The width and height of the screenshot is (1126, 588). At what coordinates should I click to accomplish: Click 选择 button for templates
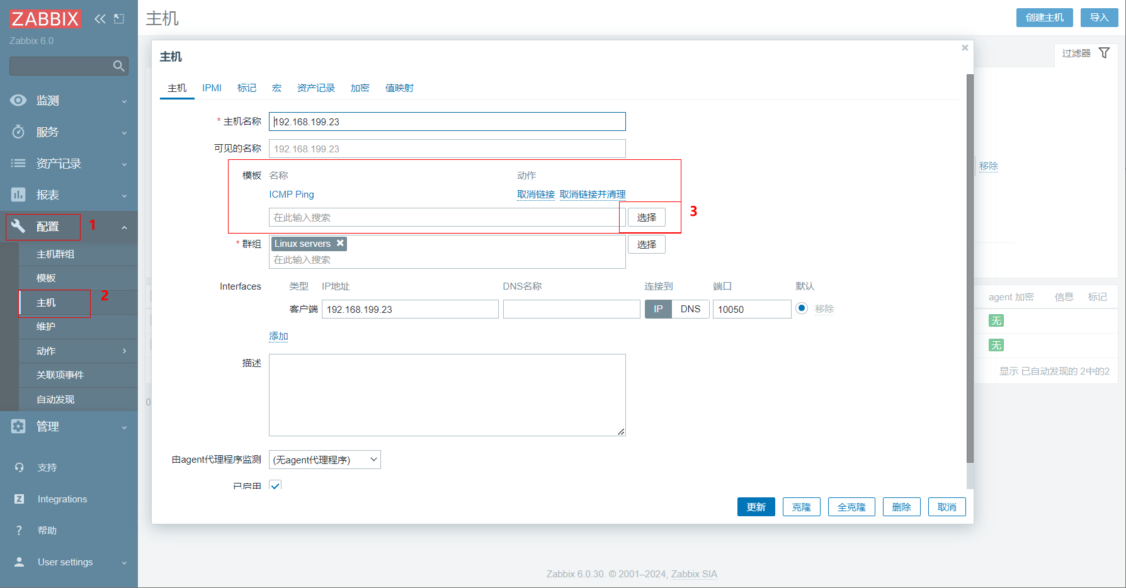[647, 217]
